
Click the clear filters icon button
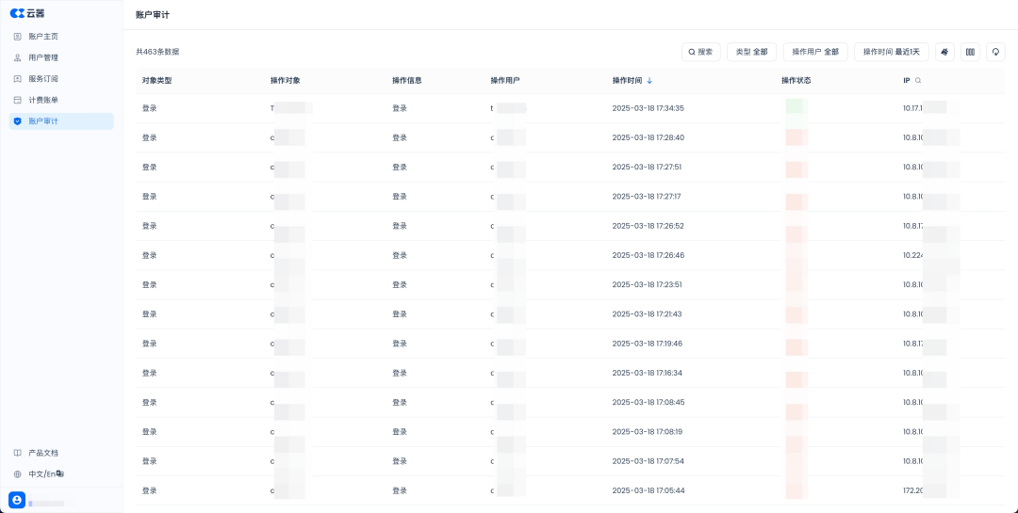944,52
